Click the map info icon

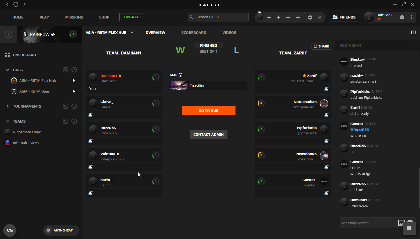(180, 75)
